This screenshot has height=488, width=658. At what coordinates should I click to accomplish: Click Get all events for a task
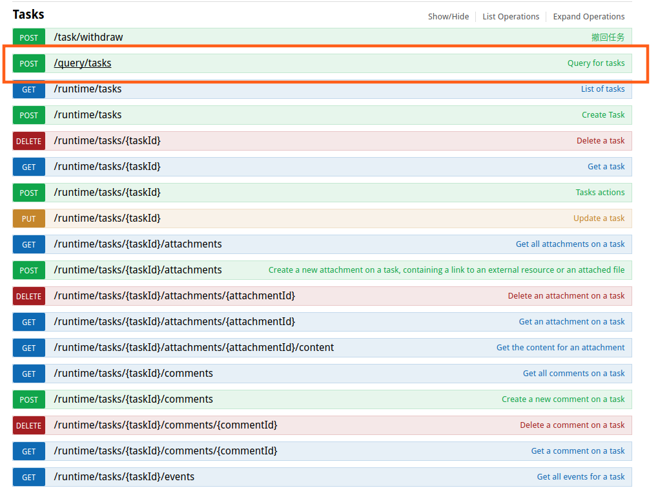(x=581, y=477)
